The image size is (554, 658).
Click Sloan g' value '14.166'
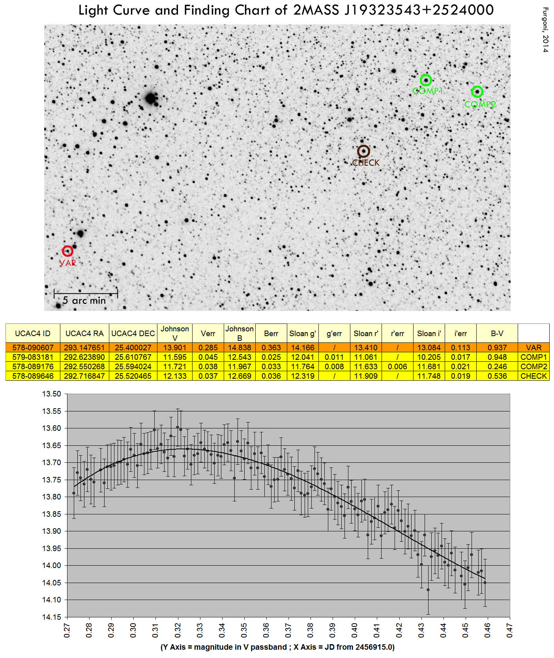303,348
